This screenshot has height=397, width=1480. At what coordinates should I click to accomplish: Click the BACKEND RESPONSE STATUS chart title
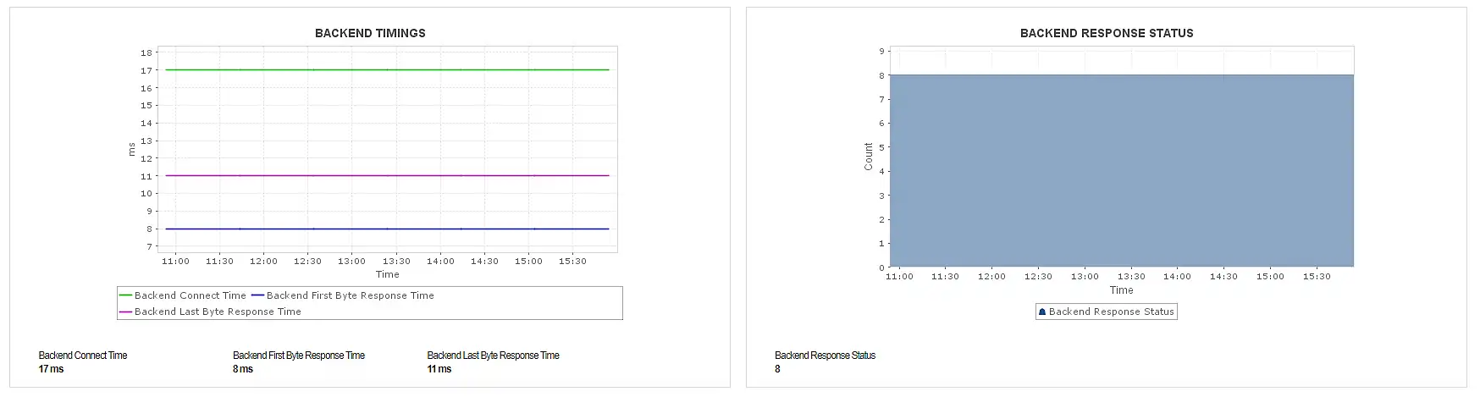(1107, 33)
